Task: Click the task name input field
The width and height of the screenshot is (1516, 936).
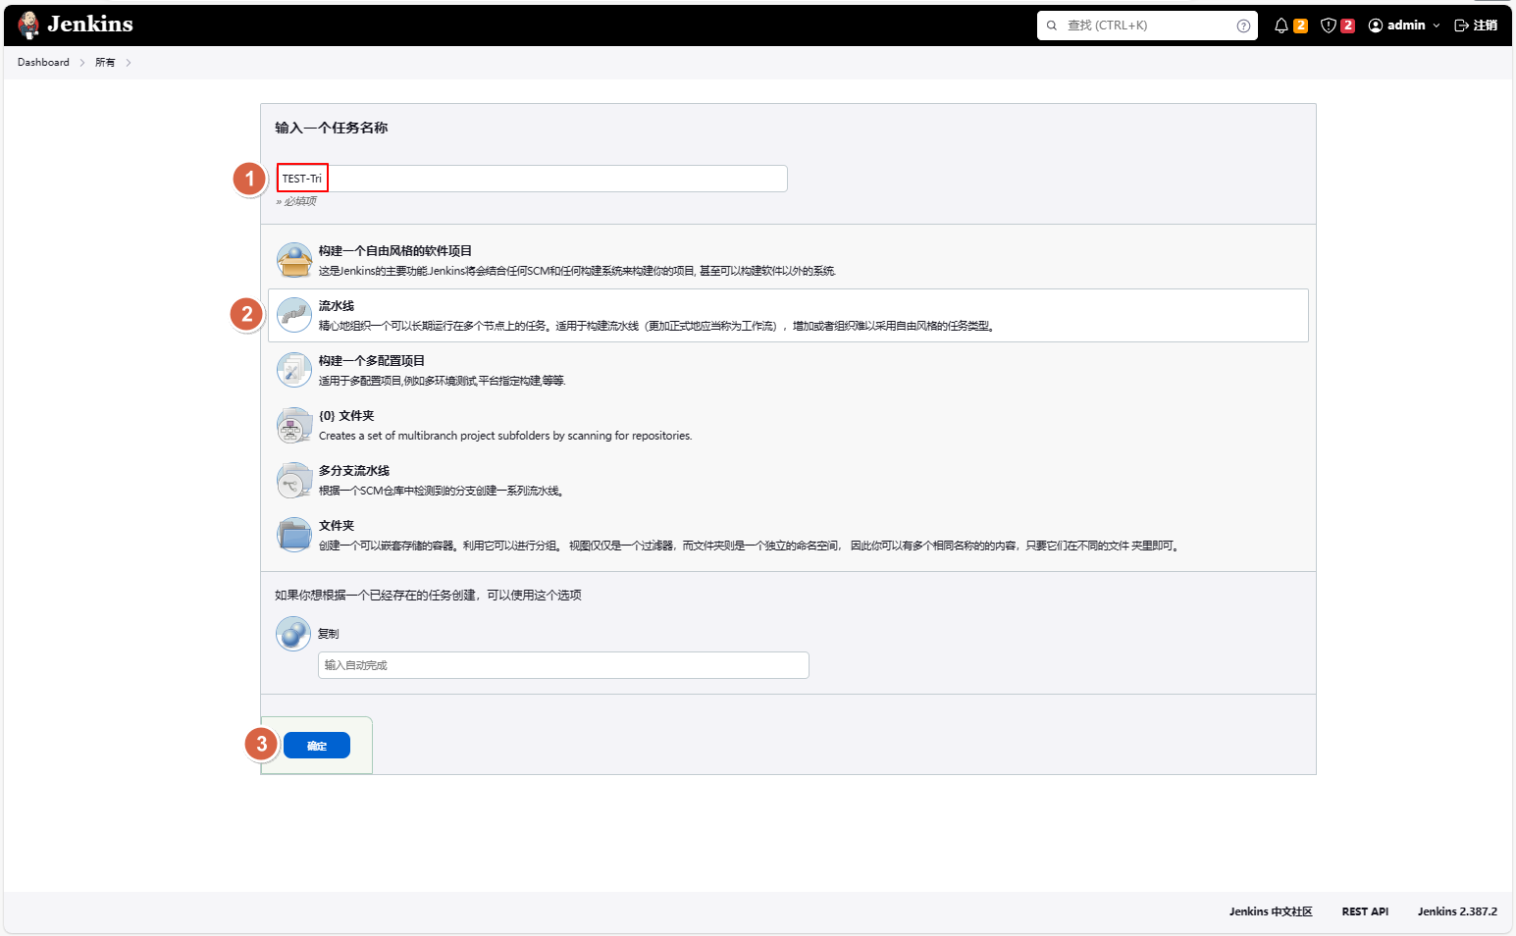Action: [532, 179]
